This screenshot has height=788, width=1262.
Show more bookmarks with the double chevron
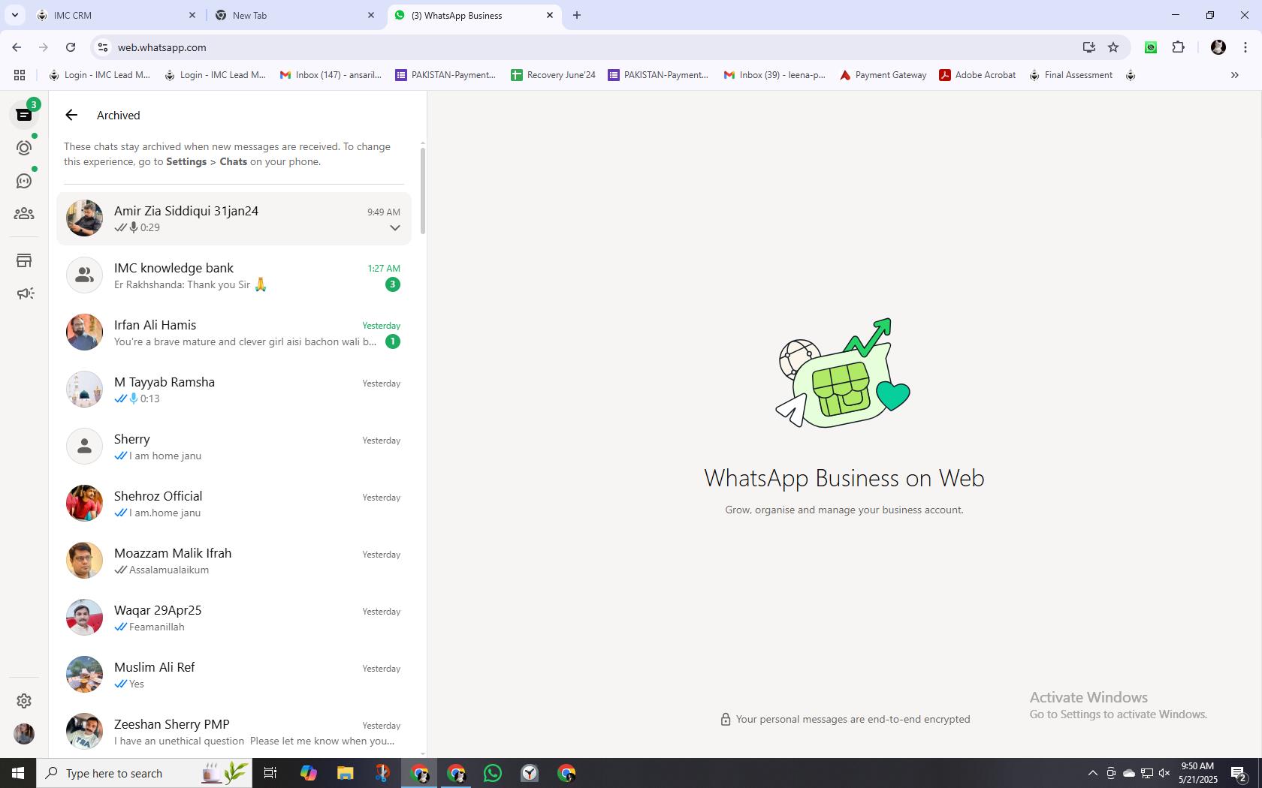1234,75
